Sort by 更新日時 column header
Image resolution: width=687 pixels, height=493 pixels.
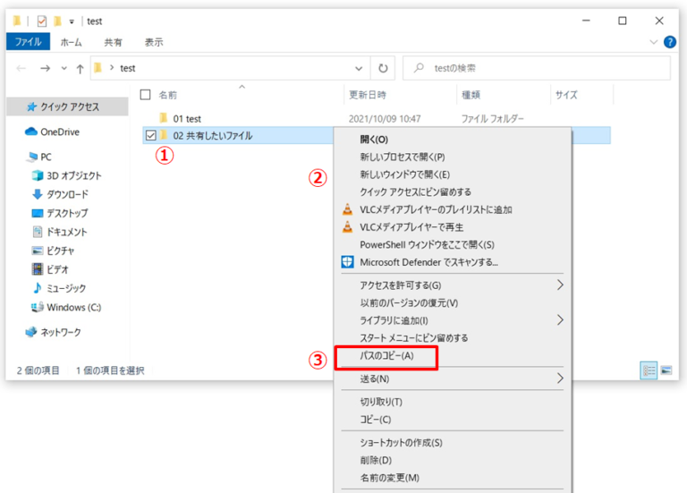coord(368,94)
